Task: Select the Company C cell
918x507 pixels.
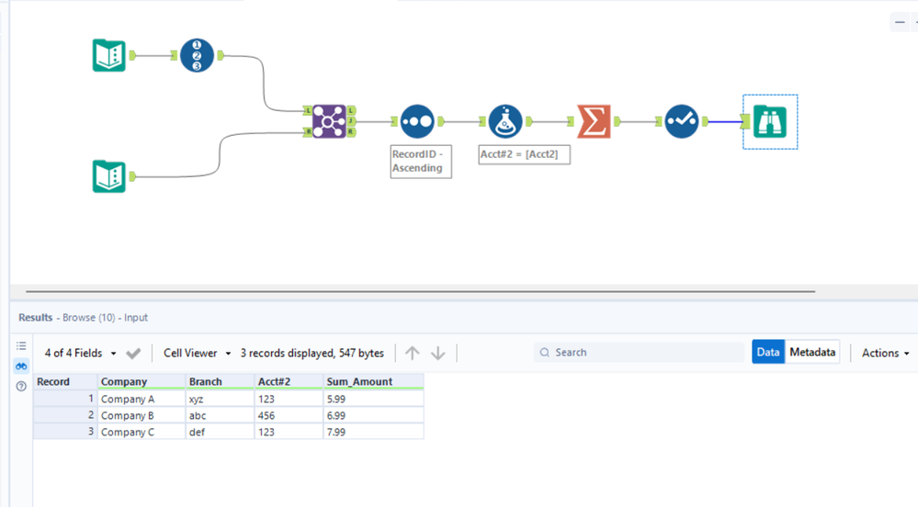Action: pyautogui.click(x=142, y=432)
